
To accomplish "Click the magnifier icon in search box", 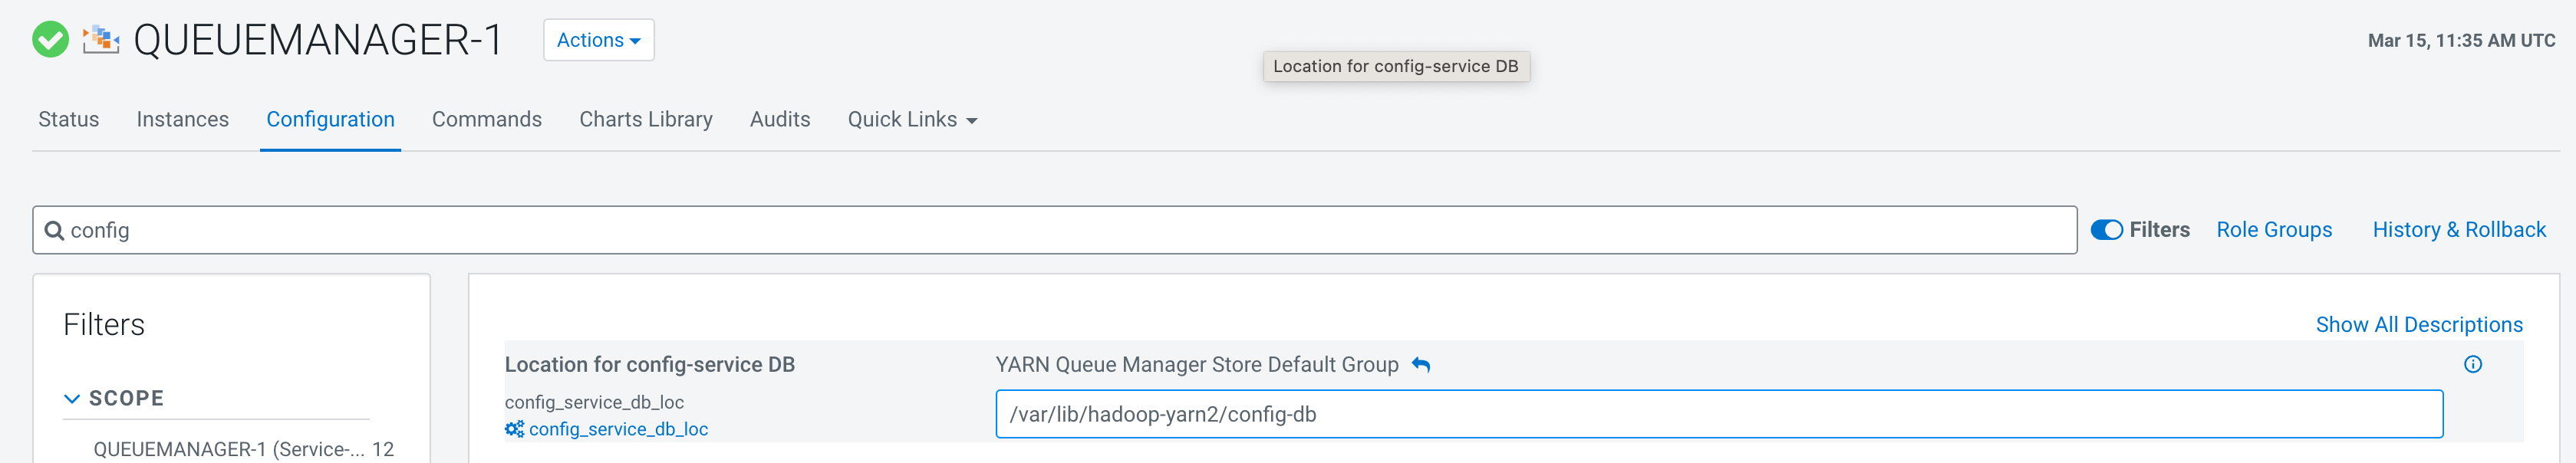I will coord(54,231).
